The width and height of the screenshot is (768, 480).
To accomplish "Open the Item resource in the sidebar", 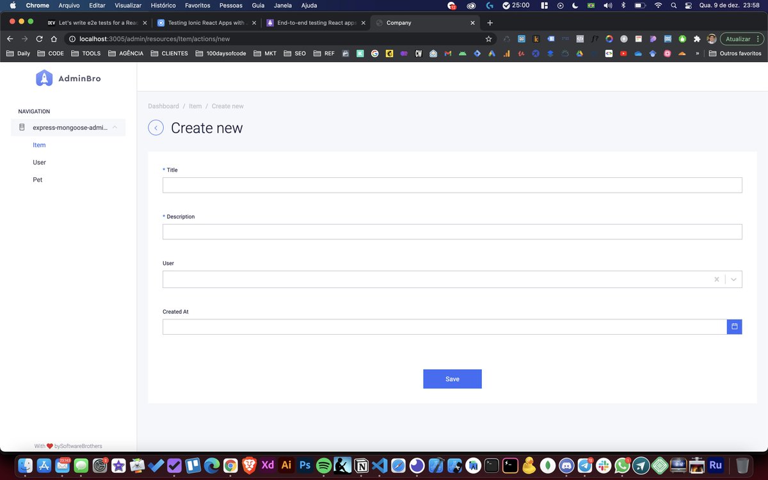I will [x=39, y=145].
